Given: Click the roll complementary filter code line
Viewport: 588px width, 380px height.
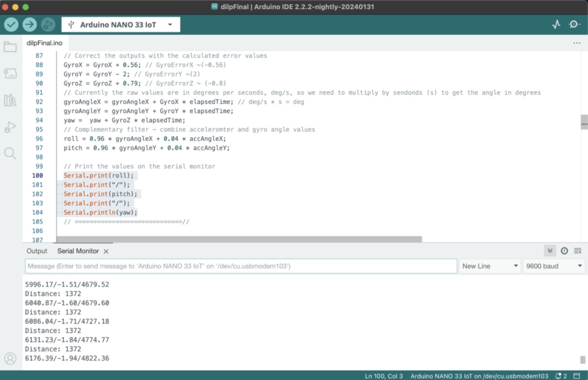Looking at the screenshot, I should (x=145, y=139).
